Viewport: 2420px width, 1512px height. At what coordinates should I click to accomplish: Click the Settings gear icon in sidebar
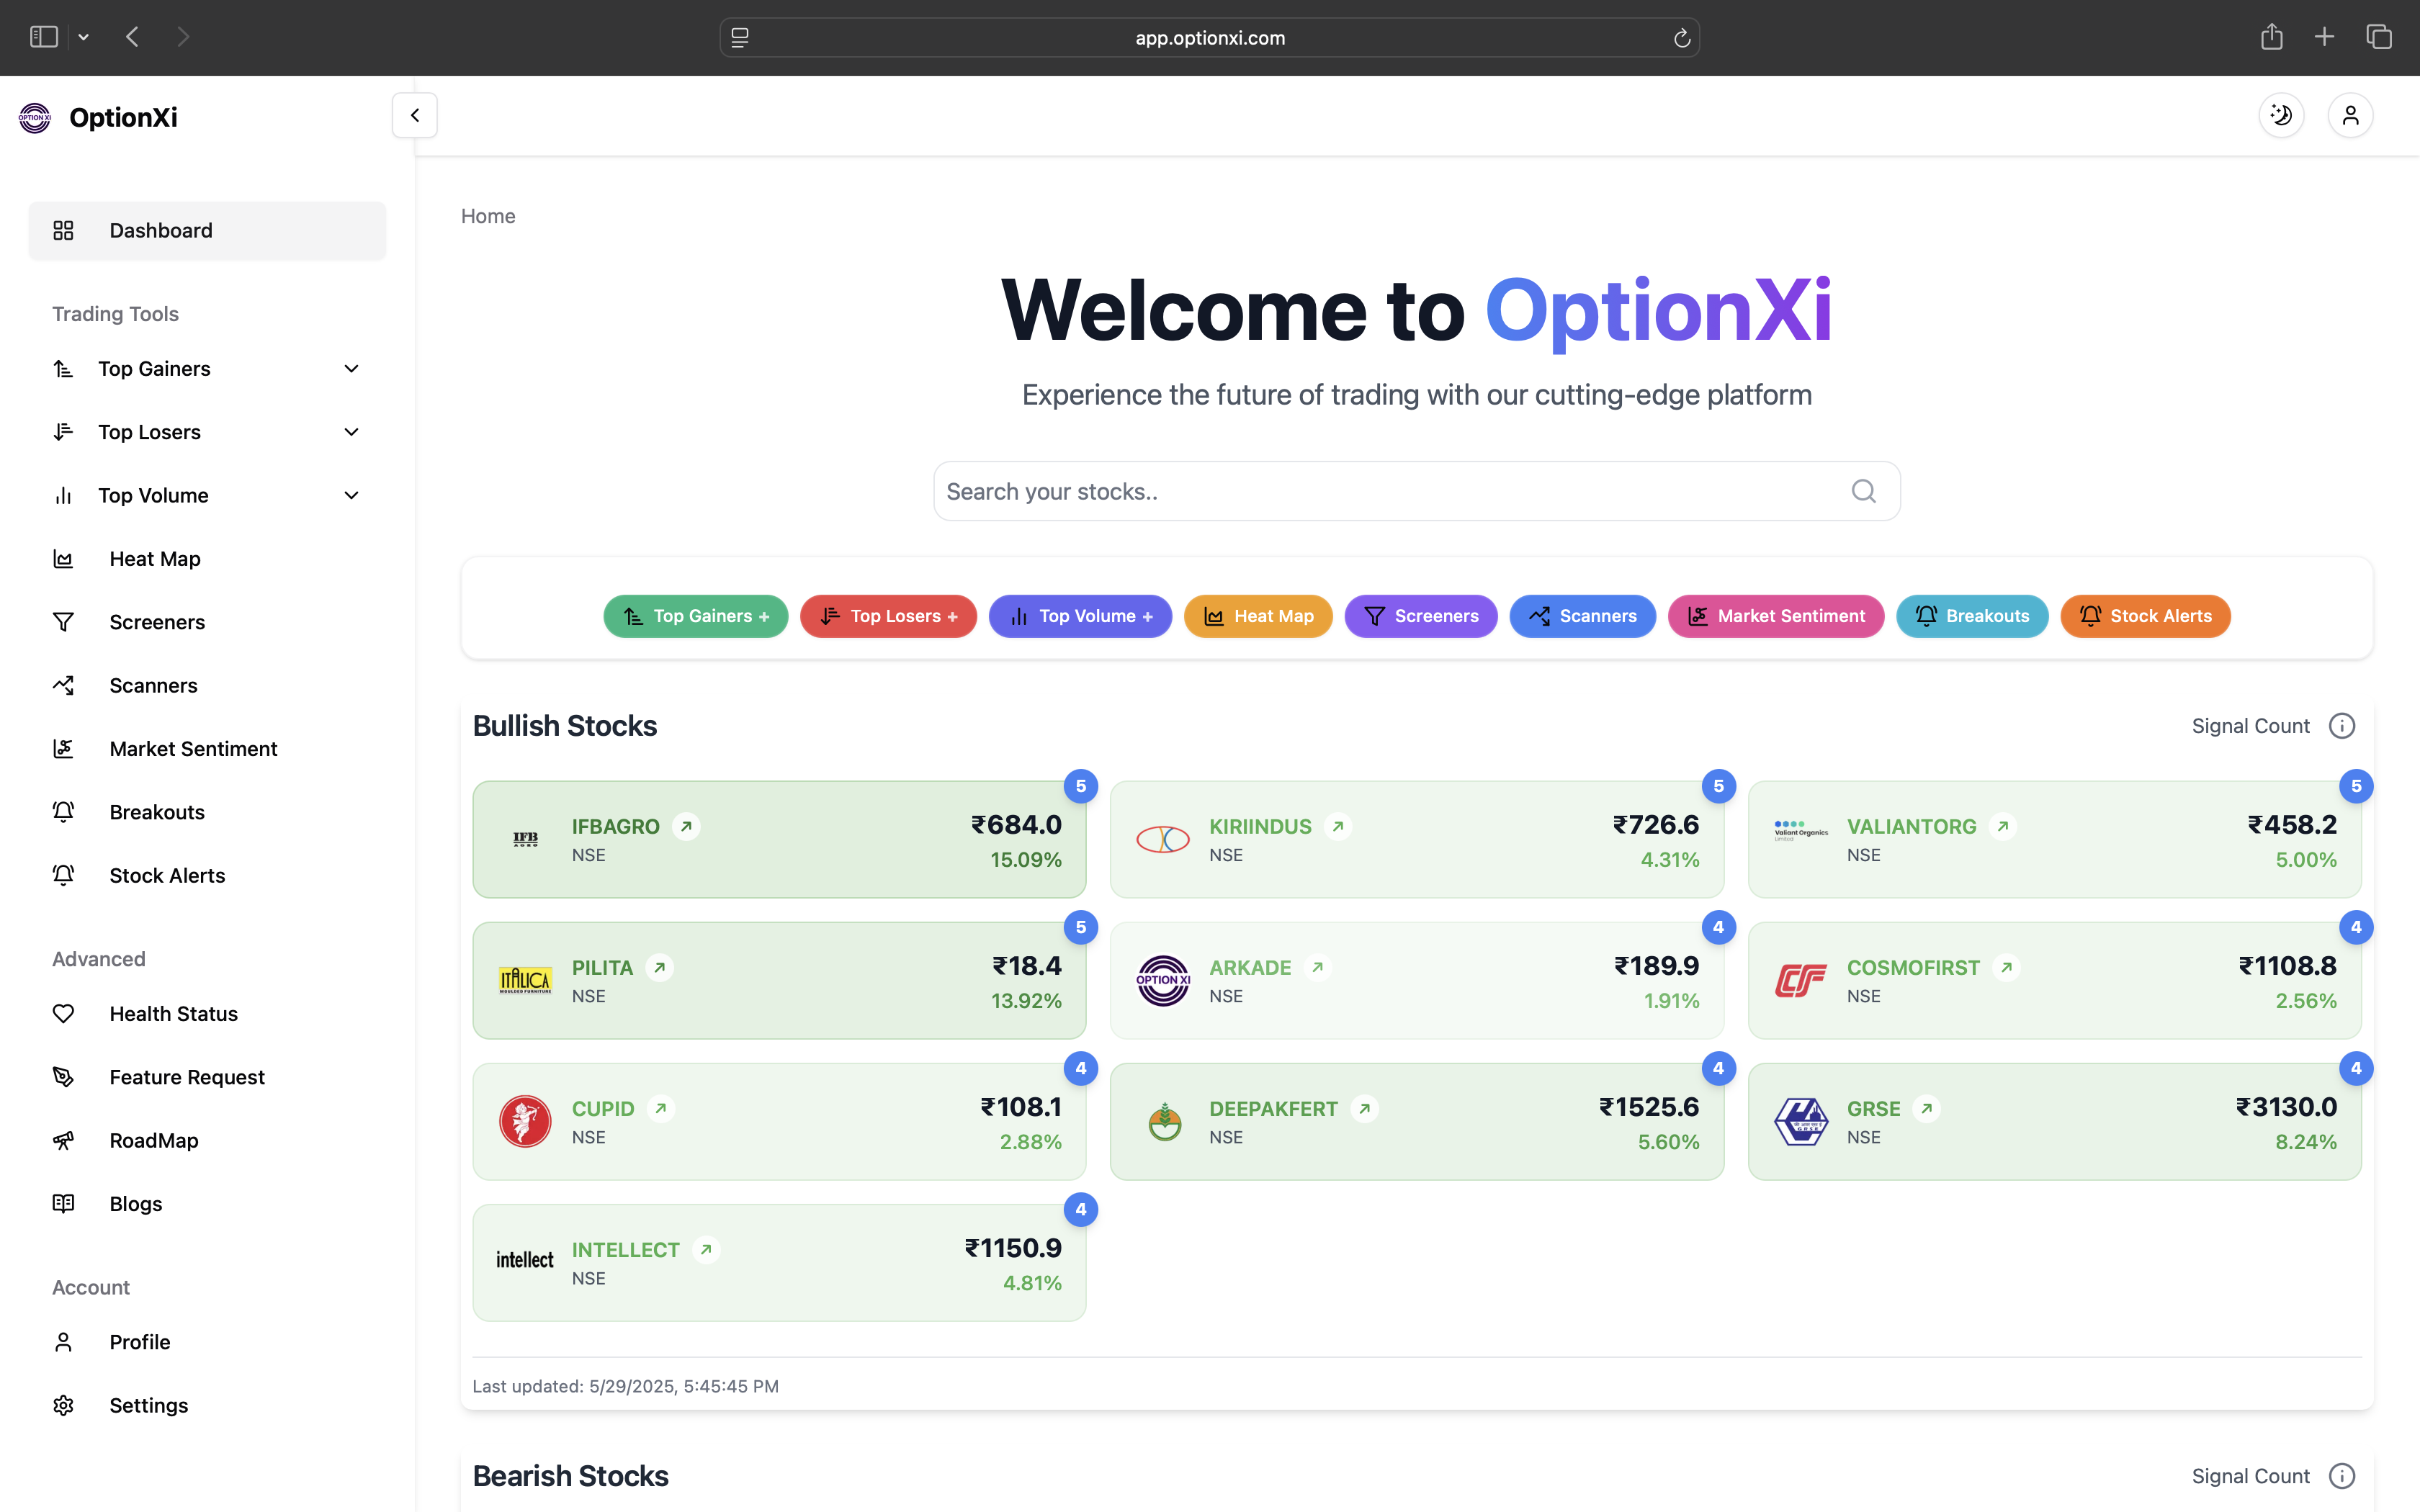tap(63, 1405)
